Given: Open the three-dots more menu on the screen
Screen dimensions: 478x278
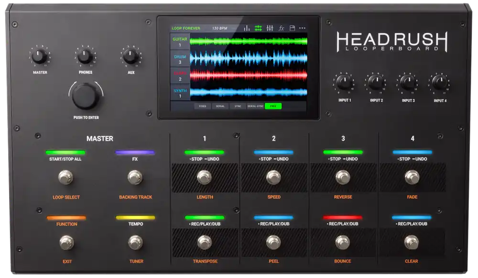Looking at the screenshot, I should pyautogui.click(x=302, y=28).
